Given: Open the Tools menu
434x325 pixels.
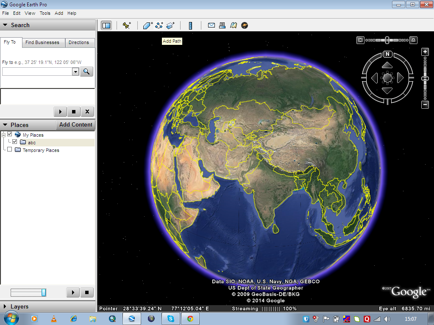Looking at the screenshot, I should [45, 13].
